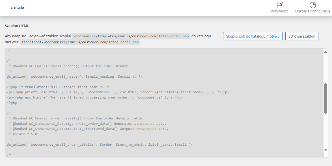Click the translators comment line in code
The height and width of the screenshot is (166, 332).
point(58,87)
